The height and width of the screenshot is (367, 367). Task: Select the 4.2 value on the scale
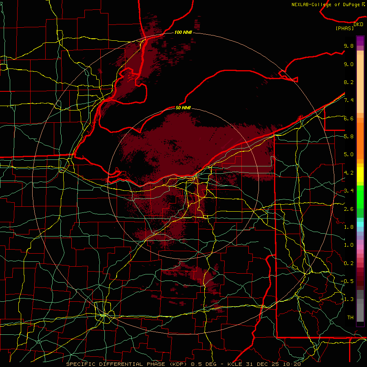[x=349, y=173]
